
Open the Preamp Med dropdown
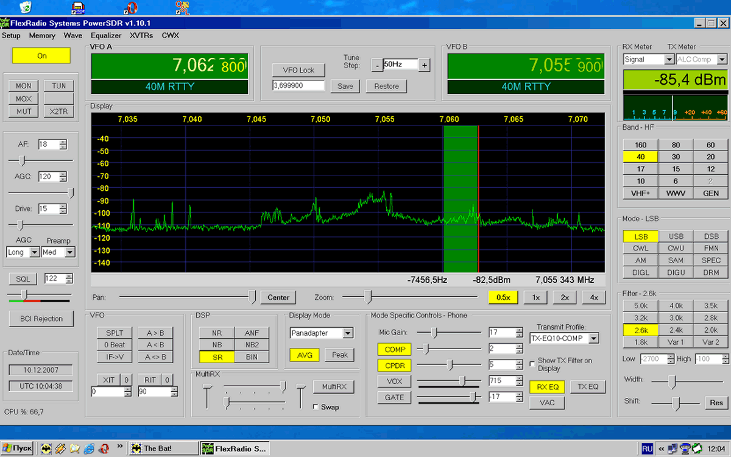pos(70,252)
